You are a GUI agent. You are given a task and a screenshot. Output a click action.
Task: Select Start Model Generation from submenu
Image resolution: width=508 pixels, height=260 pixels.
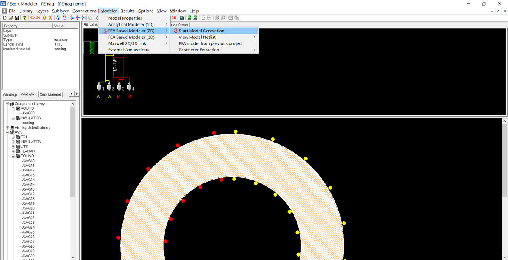201,31
